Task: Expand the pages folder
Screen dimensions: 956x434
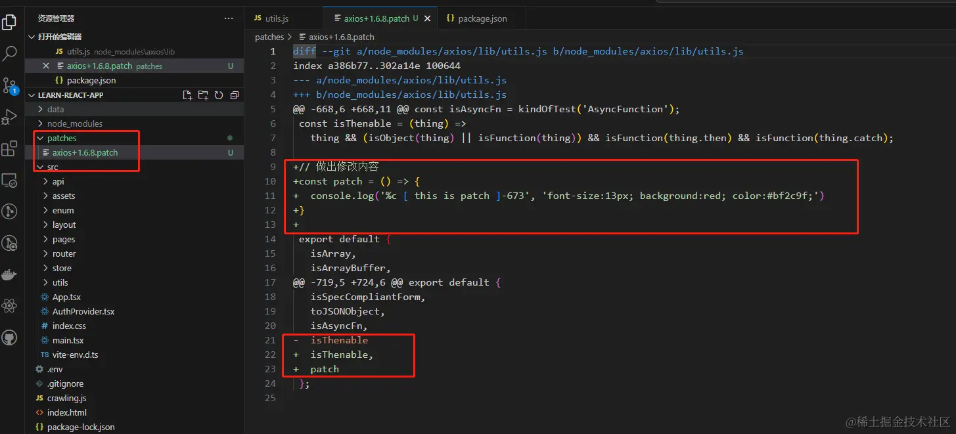Action: (x=46, y=239)
